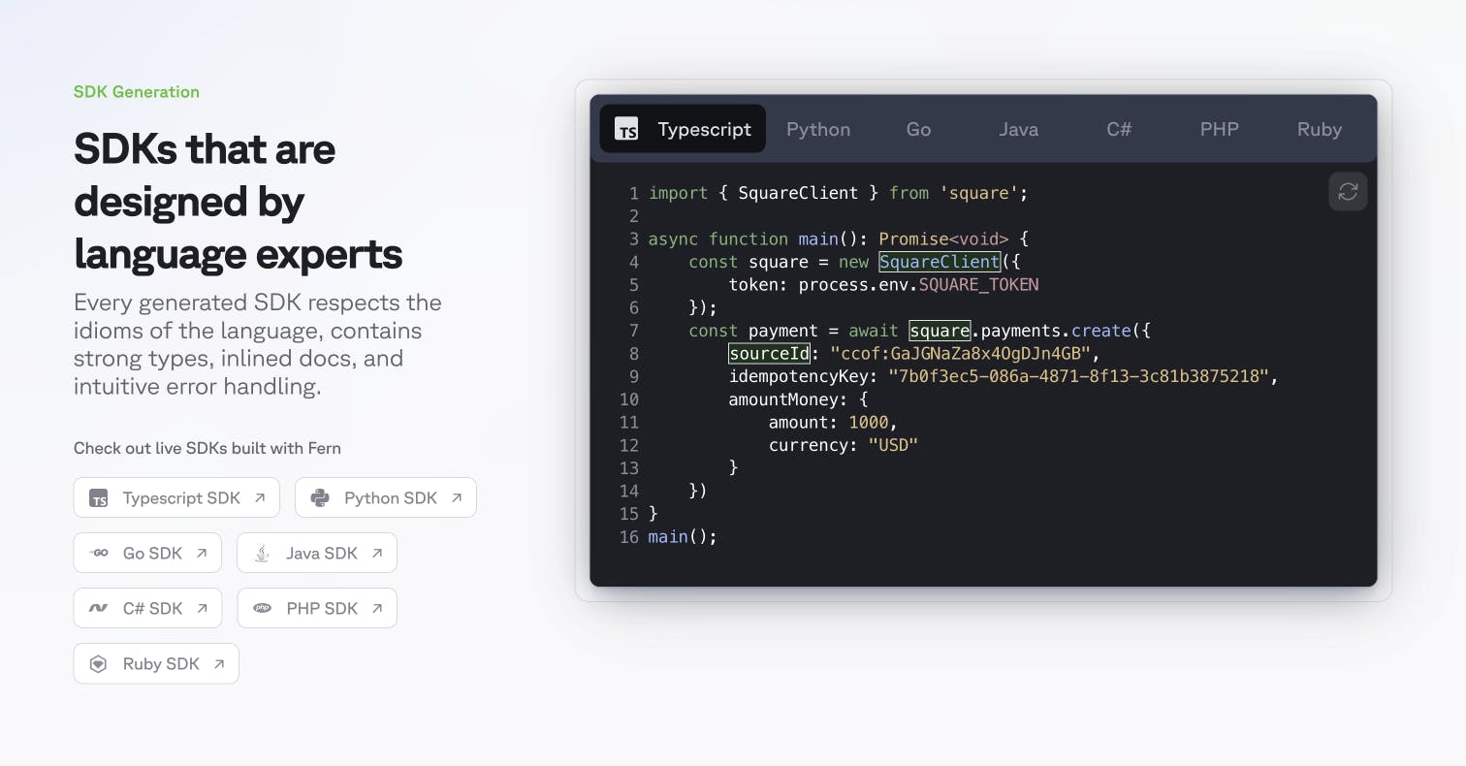Click main(); call on line 16
1466x766 pixels.
click(683, 537)
